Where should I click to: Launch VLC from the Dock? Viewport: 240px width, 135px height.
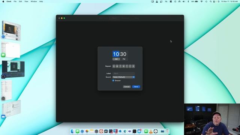point(151,131)
